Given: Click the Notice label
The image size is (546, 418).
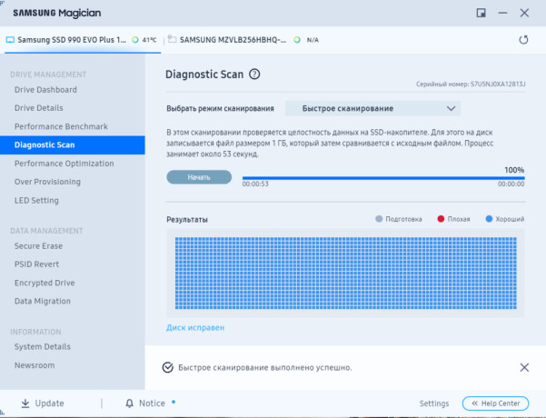Looking at the screenshot, I should [x=152, y=403].
